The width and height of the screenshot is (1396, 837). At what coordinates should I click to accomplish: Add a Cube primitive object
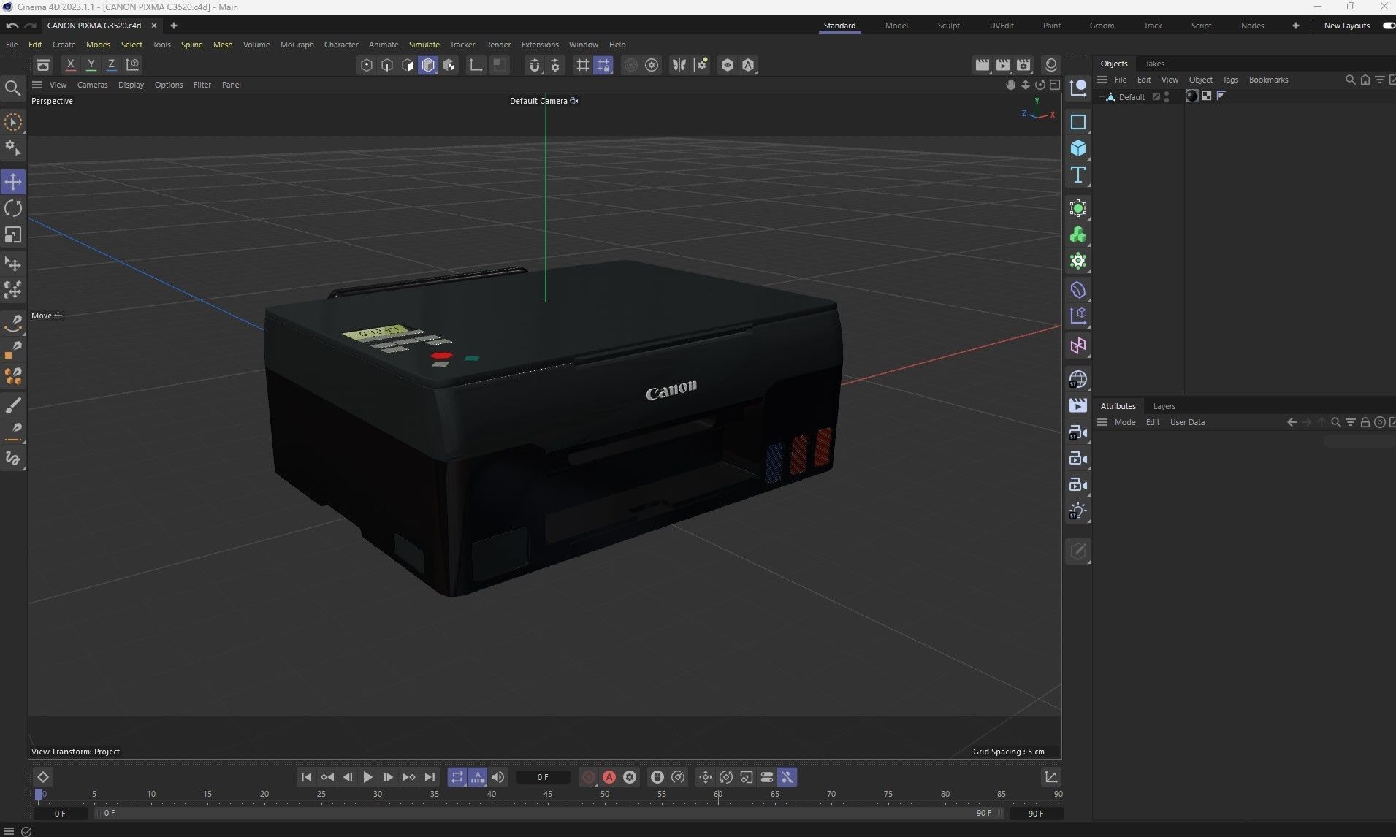(1078, 148)
